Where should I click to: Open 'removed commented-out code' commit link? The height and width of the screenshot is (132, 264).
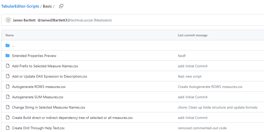pos(202,128)
